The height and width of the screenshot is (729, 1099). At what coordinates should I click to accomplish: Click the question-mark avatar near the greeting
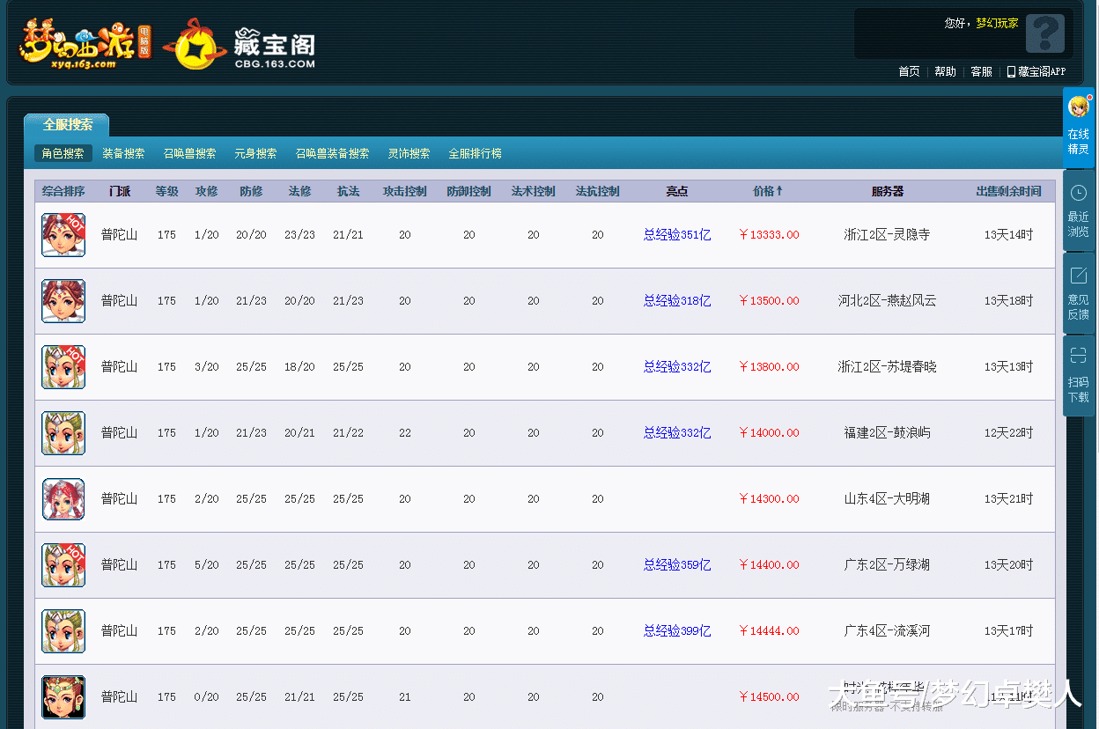coord(1044,33)
